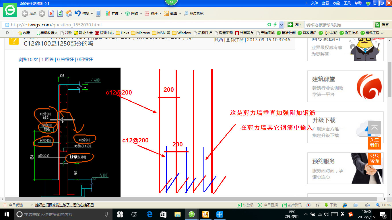Click the search box with 餐馆老板 text
The width and height of the screenshot is (392, 220).
(x=339, y=25)
